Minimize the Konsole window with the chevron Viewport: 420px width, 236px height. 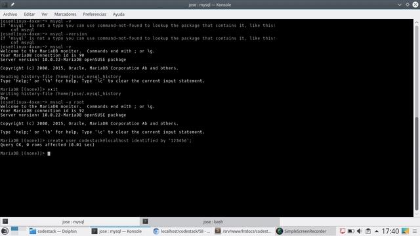(400, 5)
